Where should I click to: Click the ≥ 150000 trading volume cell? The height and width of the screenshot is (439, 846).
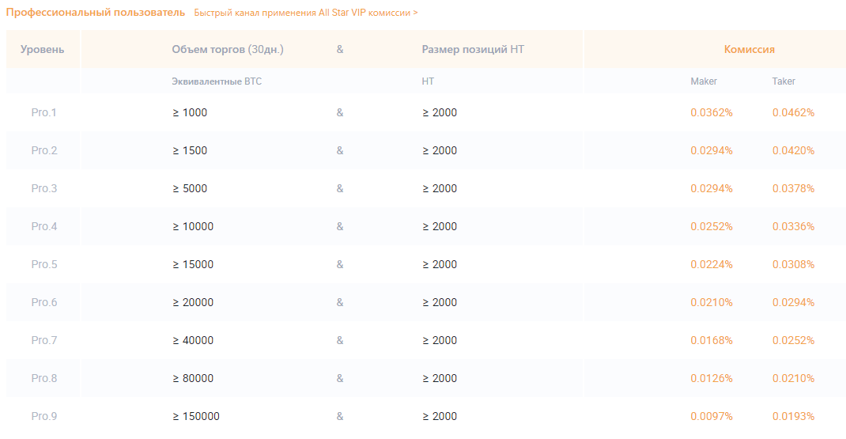(x=196, y=416)
